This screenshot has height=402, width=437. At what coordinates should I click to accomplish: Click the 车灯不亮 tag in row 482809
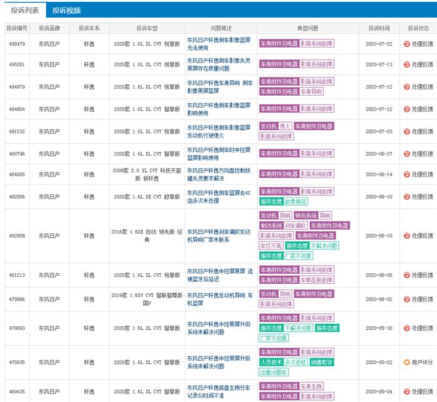(271, 246)
